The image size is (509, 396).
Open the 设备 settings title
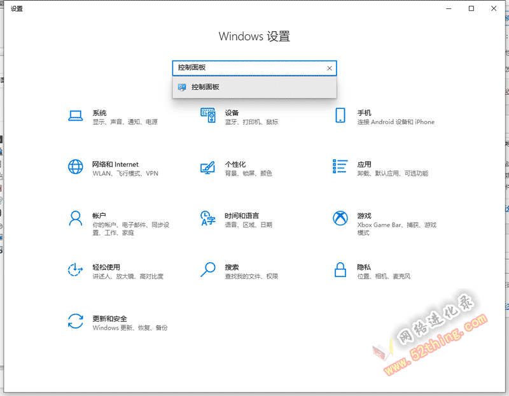tap(232, 113)
